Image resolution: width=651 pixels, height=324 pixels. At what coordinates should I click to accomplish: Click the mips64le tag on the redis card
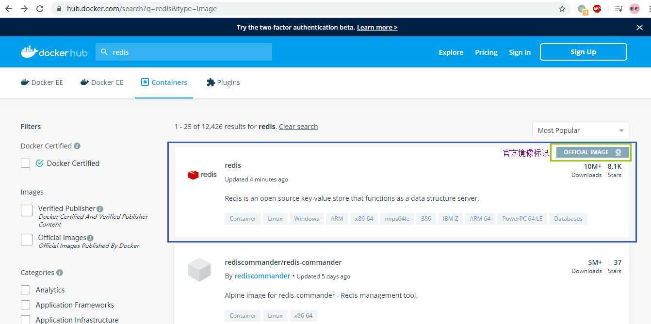click(x=397, y=219)
